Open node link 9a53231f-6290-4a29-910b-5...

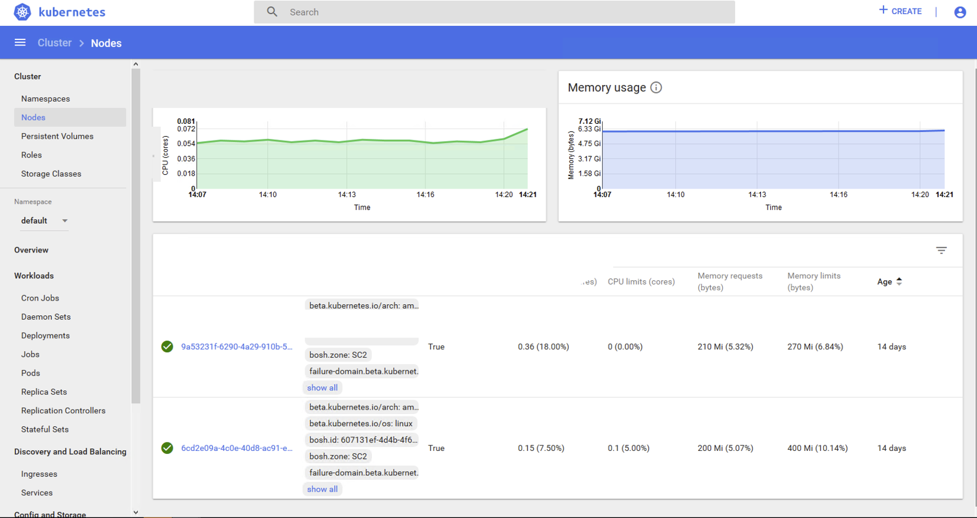coord(236,347)
